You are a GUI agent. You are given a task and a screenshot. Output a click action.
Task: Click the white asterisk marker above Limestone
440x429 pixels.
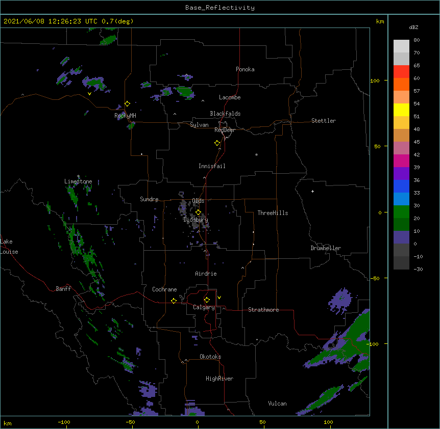78,176
